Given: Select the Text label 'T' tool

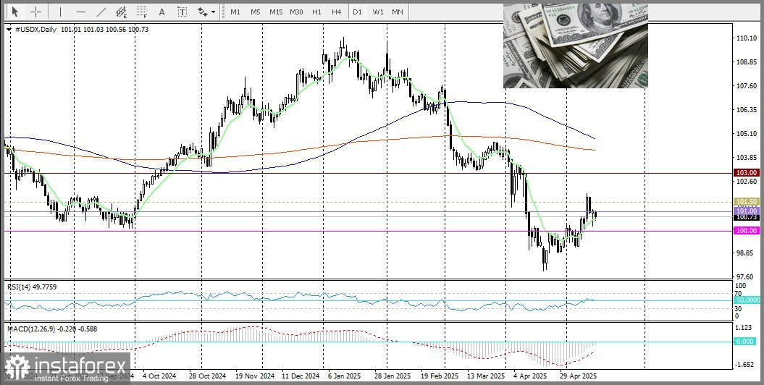Looking at the screenshot, I should tap(182, 12).
